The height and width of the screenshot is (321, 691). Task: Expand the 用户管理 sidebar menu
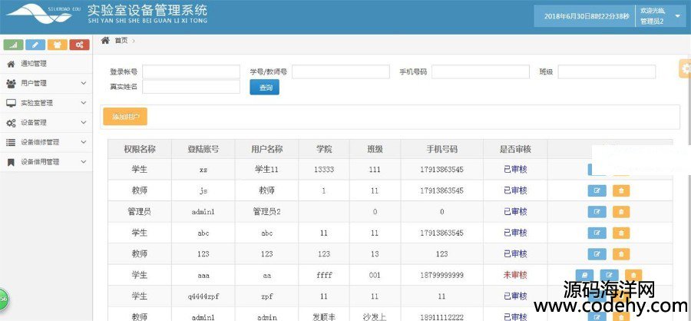click(x=46, y=83)
